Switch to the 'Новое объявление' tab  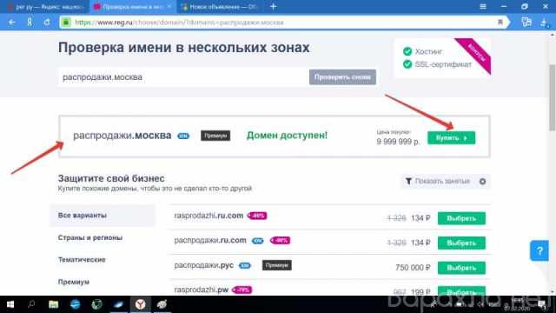(x=220, y=7)
